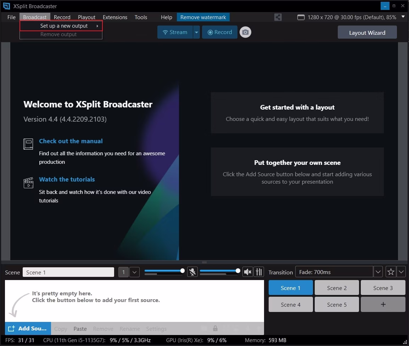Click the preview panel resize handle
Viewport: 409px width, 346px height.
point(204,262)
